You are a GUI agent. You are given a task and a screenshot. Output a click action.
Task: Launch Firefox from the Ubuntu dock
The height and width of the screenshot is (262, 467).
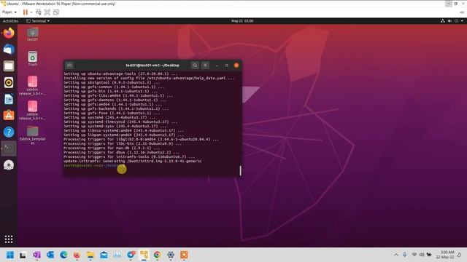coord(9,33)
